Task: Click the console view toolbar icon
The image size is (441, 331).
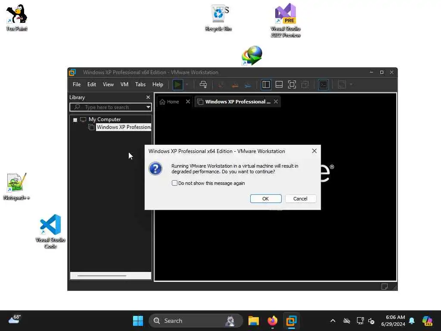Action: click(323, 84)
